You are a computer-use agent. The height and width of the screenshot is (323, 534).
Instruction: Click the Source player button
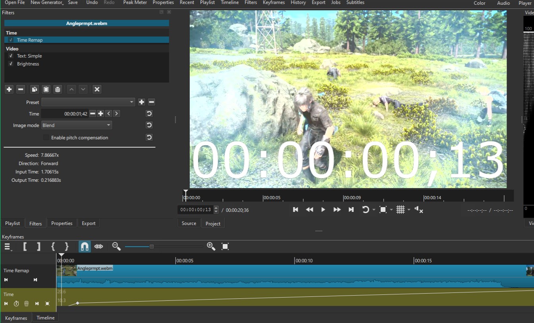coord(189,223)
